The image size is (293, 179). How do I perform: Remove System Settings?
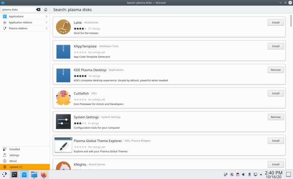pos(276,117)
